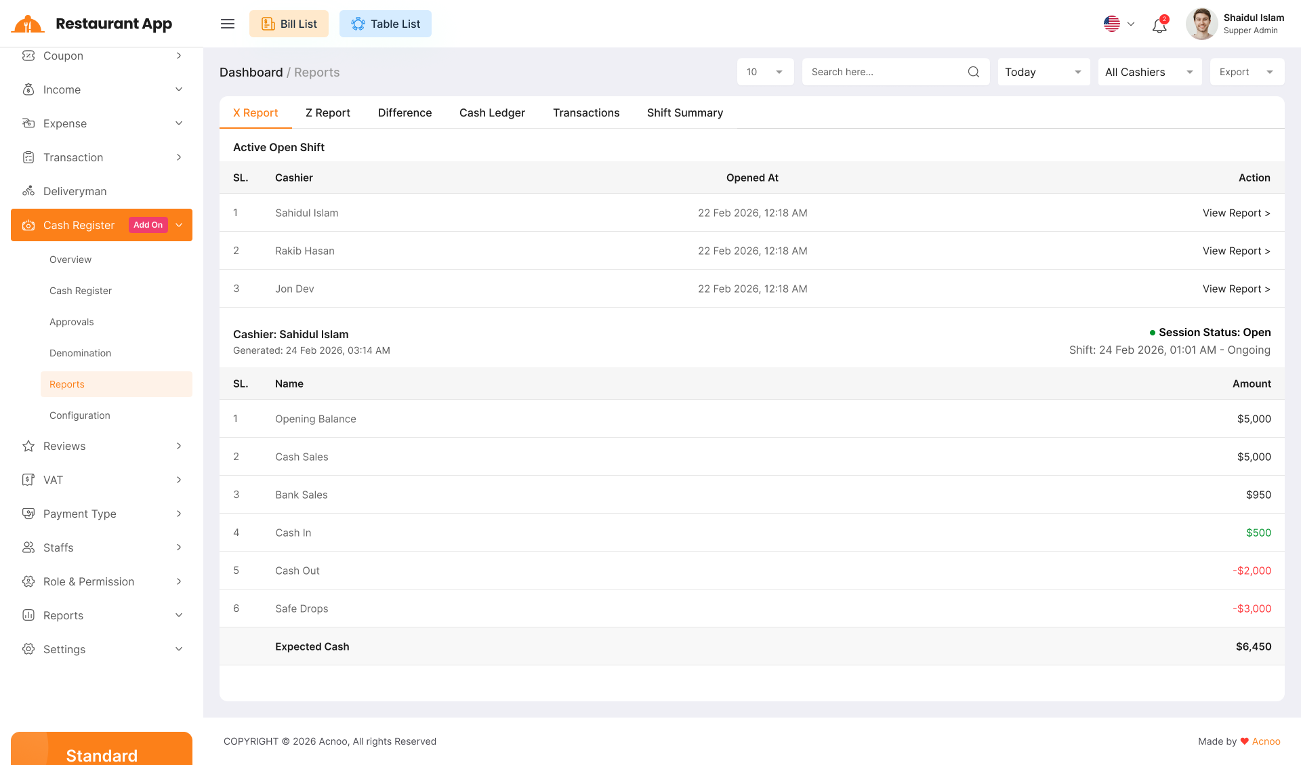Open the Denomination submenu item
The height and width of the screenshot is (765, 1301).
[x=80, y=353]
